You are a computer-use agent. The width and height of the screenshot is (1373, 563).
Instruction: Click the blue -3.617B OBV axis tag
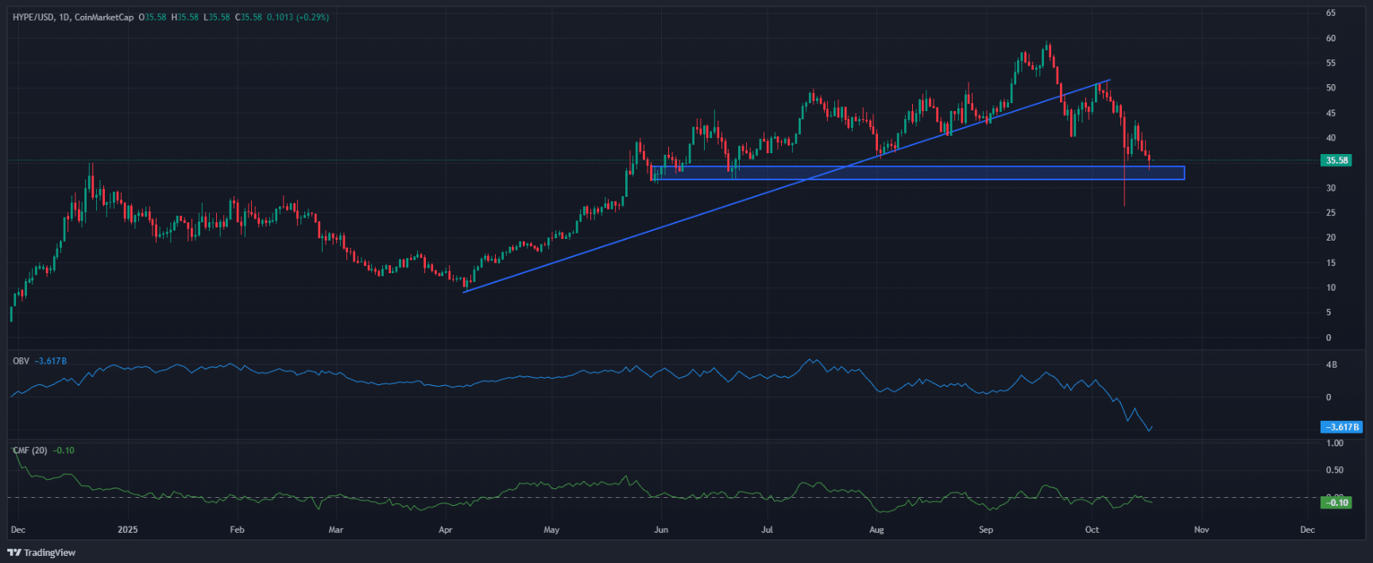[x=1341, y=427]
